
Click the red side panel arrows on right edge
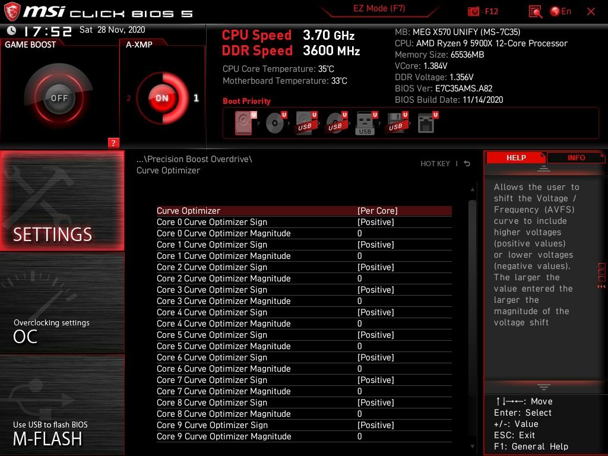[x=601, y=275]
